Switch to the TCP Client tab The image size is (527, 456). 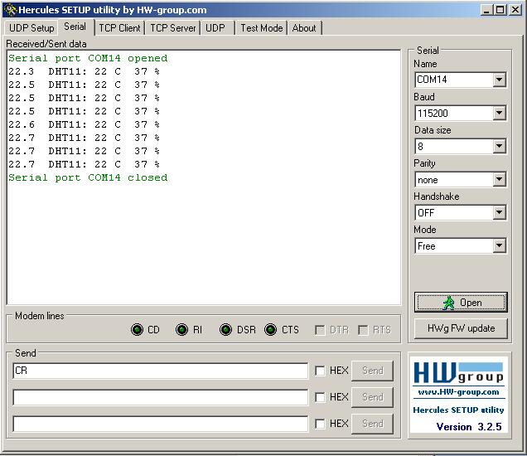tap(119, 28)
